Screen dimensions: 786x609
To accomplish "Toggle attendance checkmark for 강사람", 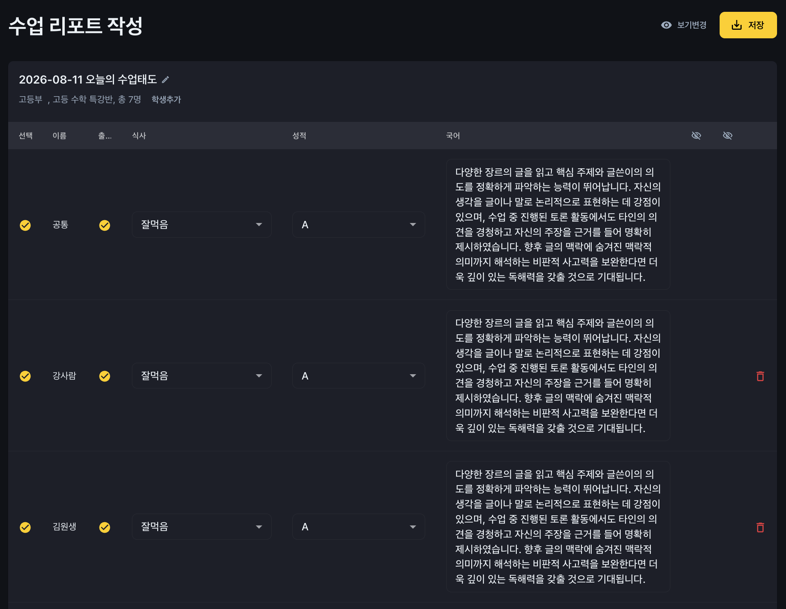I will (105, 376).
